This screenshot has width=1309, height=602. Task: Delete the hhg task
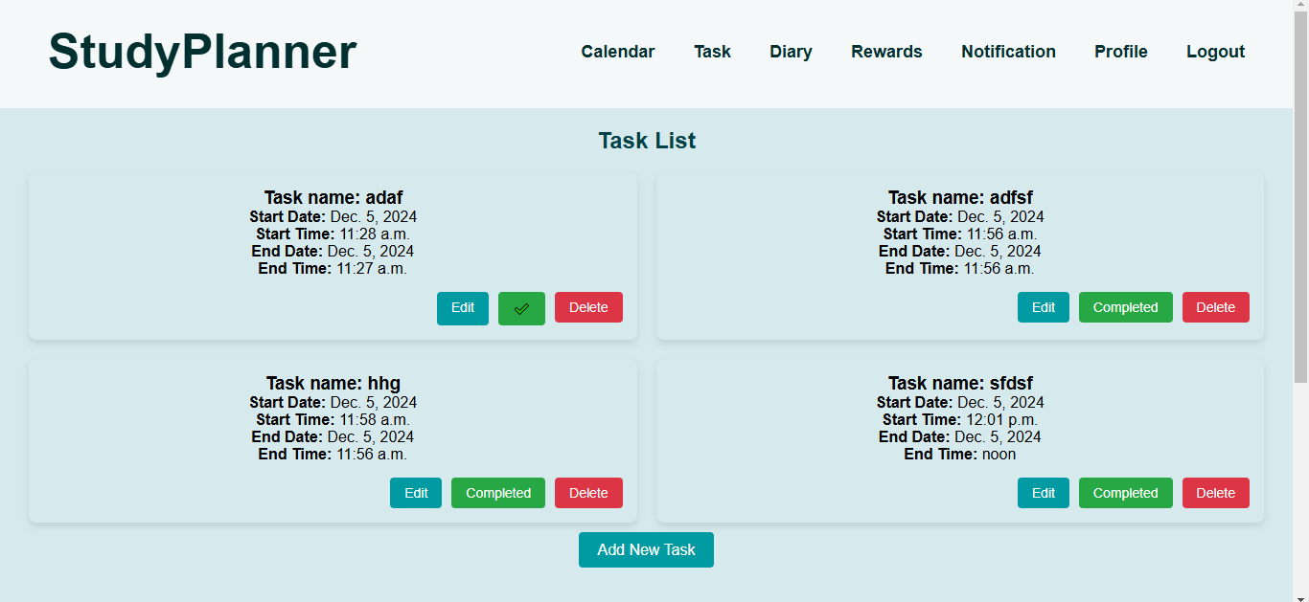(x=588, y=493)
